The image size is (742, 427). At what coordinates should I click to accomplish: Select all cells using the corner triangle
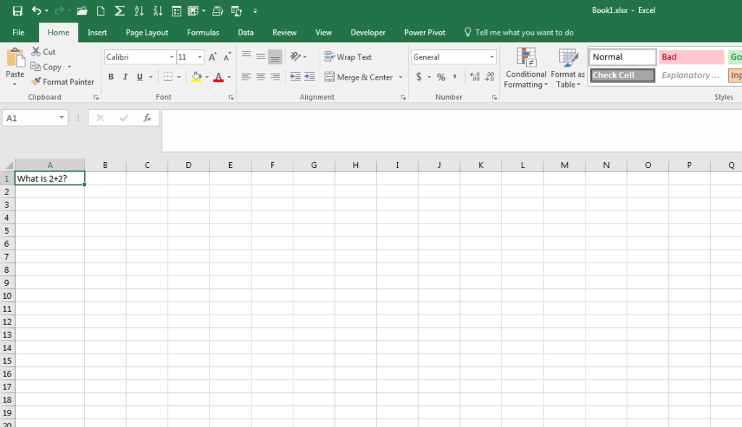click(x=9, y=165)
